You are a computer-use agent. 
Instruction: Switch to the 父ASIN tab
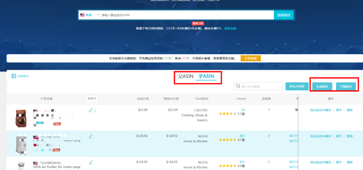186,76
